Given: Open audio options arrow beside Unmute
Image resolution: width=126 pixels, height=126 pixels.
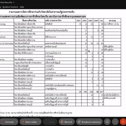Looking at the screenshot, I should pos(16,122).
